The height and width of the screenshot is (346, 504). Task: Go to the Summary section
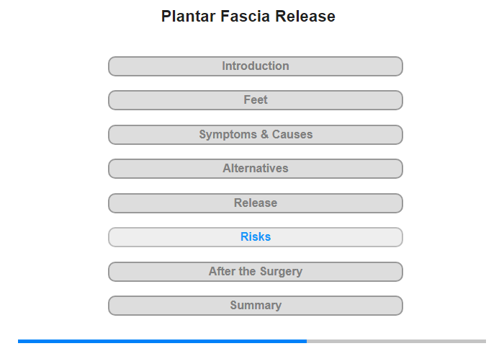coord(255,306)
